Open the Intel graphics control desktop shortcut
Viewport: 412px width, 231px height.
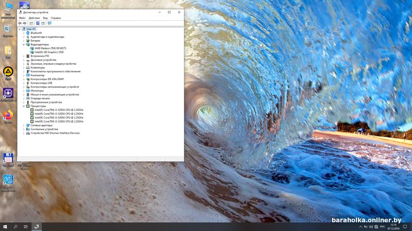click(x=8, y=183)
